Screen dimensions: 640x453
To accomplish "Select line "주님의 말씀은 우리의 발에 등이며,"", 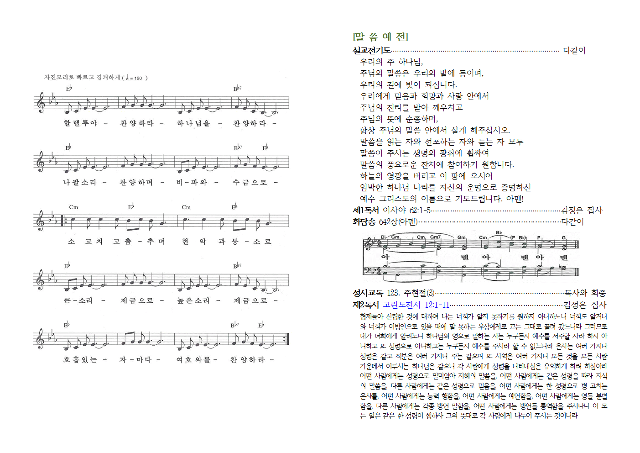I will (x=421, y=73).
